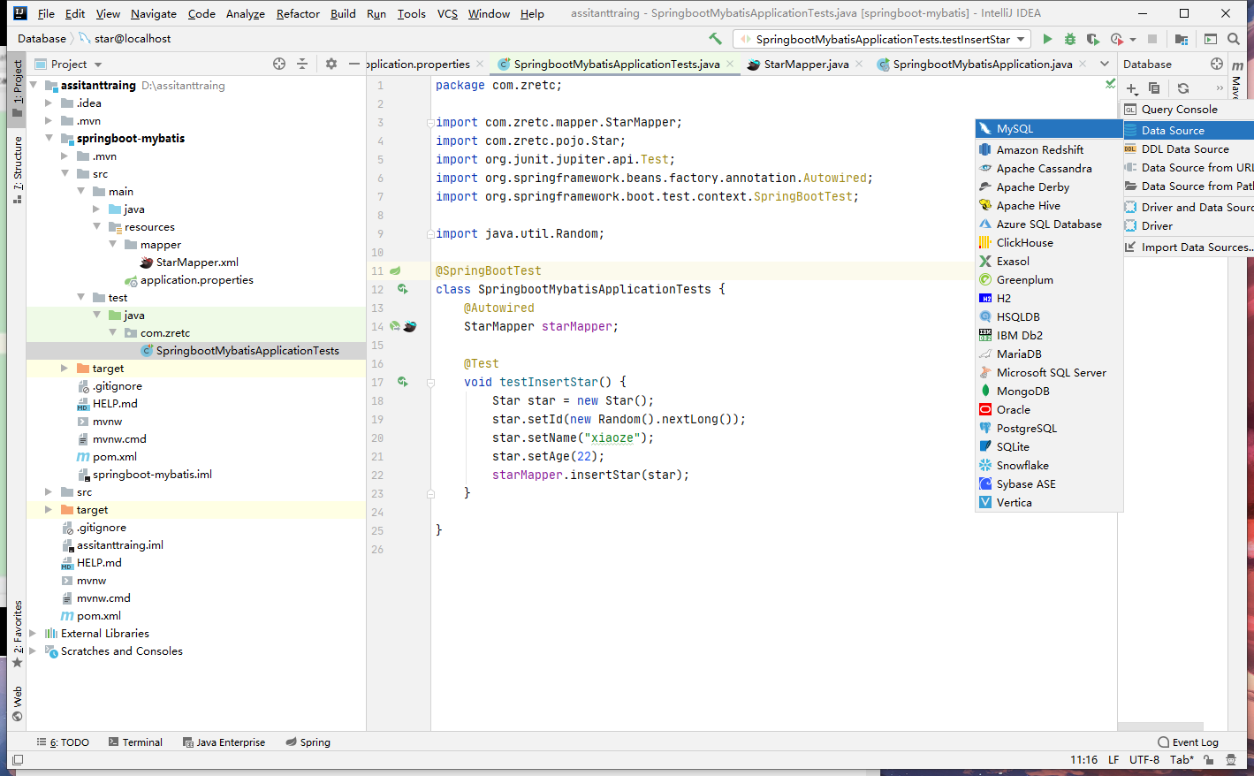1254x776 pixels.
Task: Collapse the springboot-mybatis module node
Action: 49,139
